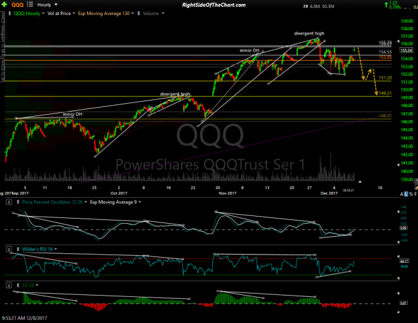The height and width of the screenshot is (323, 418).
Task: Expand the Exp Moving Average 9 dropdown
Action: [x=140, y=202]
